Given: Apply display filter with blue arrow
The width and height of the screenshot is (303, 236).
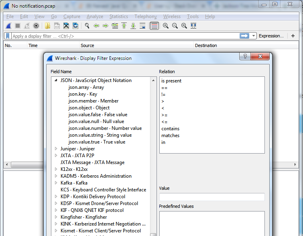Looking at the screenshot, I should (244, 36).
